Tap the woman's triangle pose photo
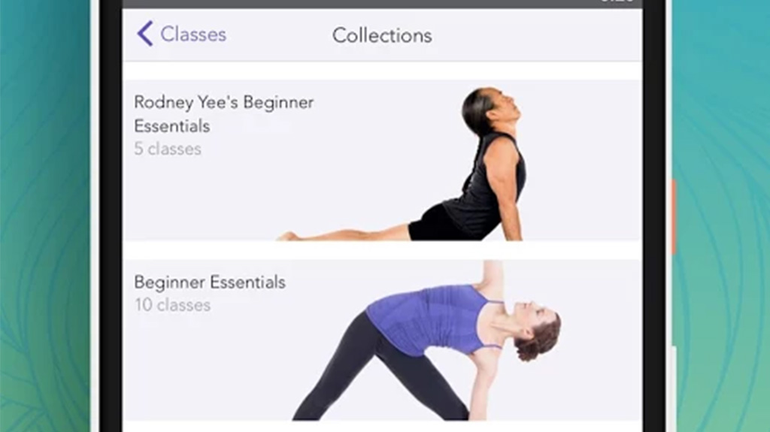 pos(427,340)
